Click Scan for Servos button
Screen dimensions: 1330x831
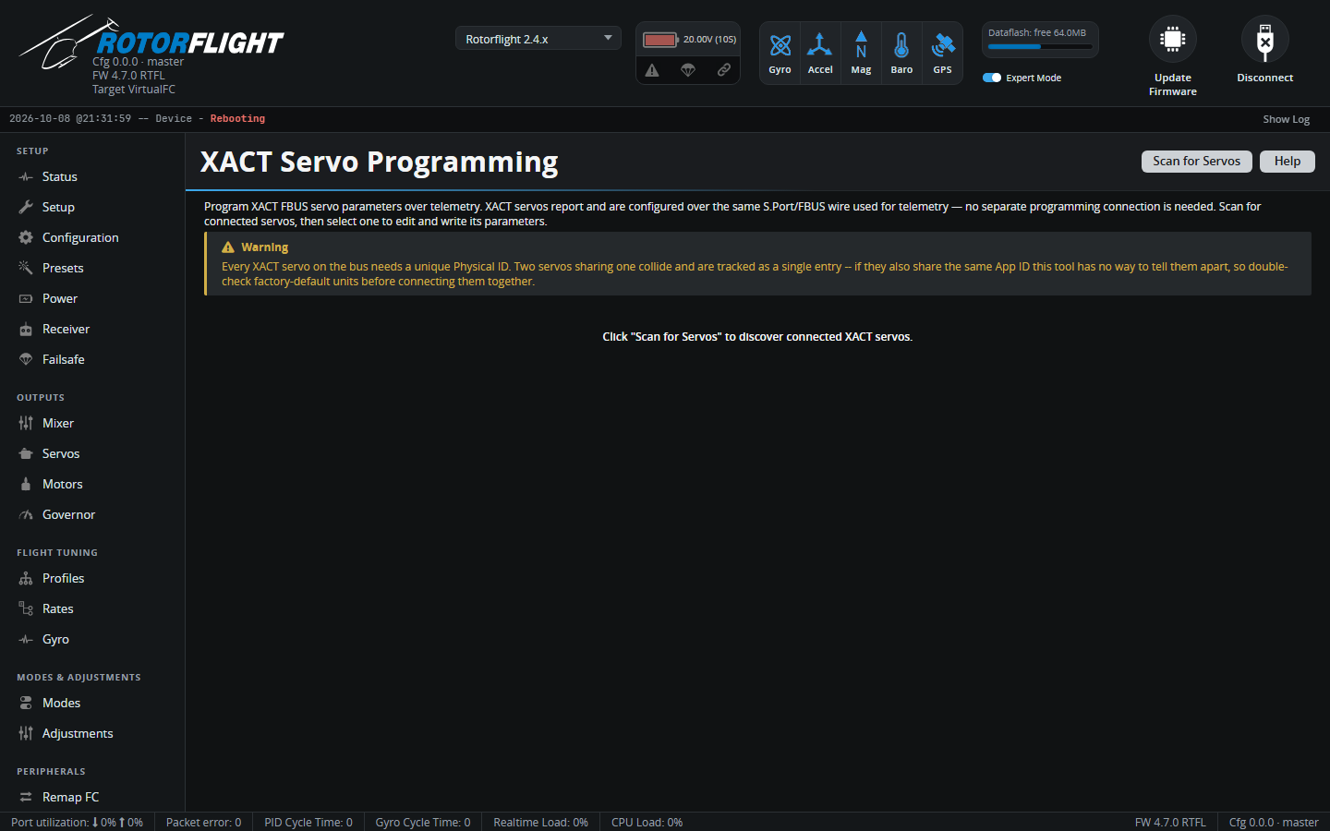point(1197,162)
